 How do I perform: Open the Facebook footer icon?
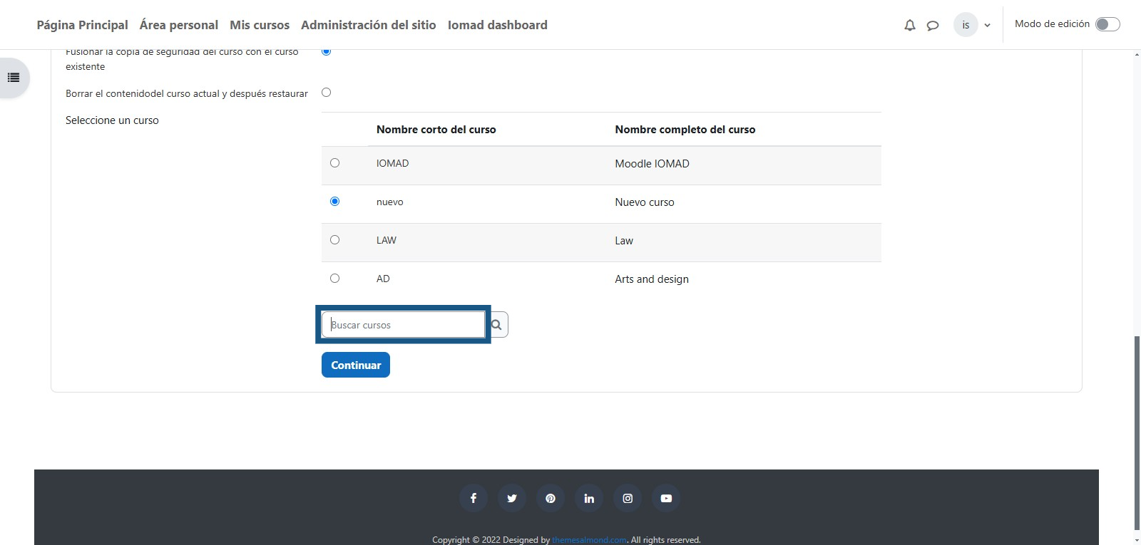(474, 499)
